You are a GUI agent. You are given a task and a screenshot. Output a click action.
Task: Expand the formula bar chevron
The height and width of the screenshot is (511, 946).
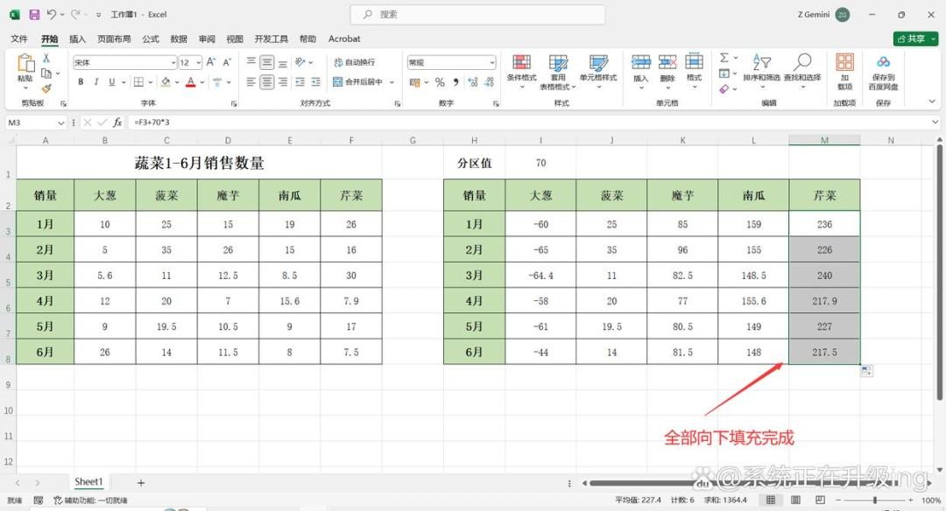point(935,122)
